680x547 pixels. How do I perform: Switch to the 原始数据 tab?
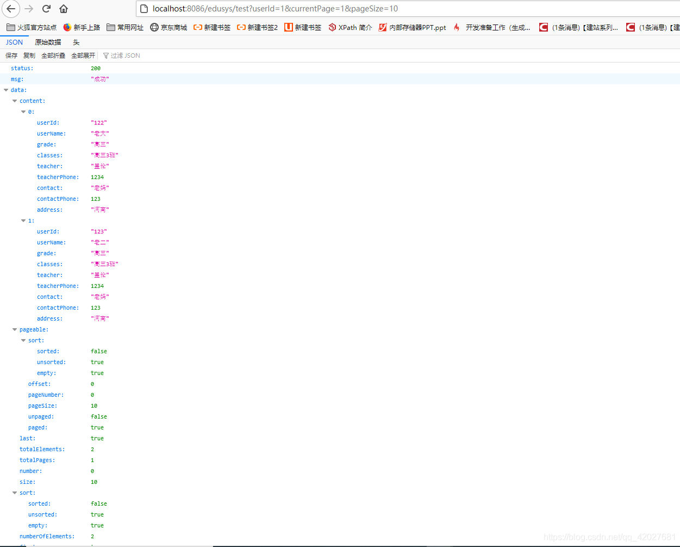(48, 42)
